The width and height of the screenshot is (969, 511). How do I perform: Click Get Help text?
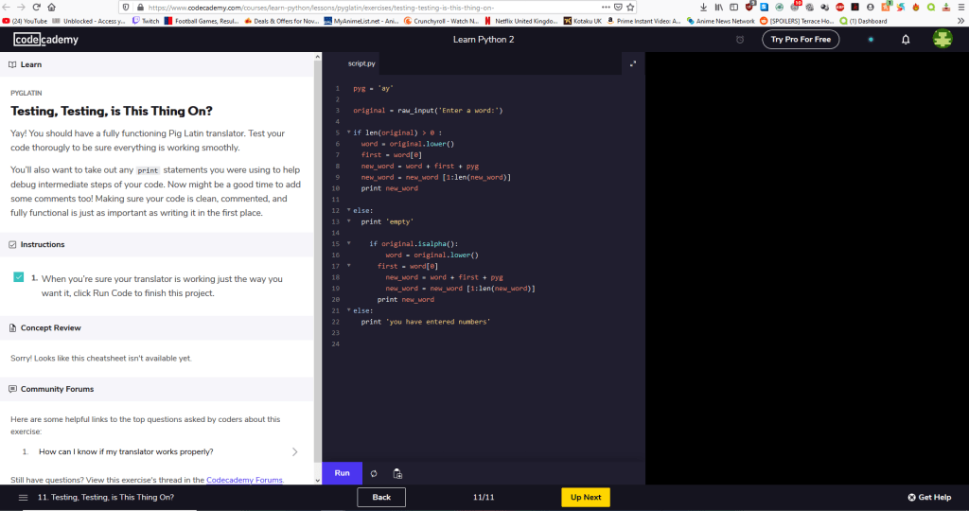pos(934,498)
